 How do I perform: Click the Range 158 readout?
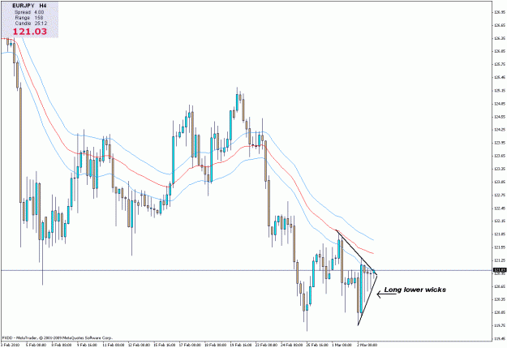[x=29, y=18]
